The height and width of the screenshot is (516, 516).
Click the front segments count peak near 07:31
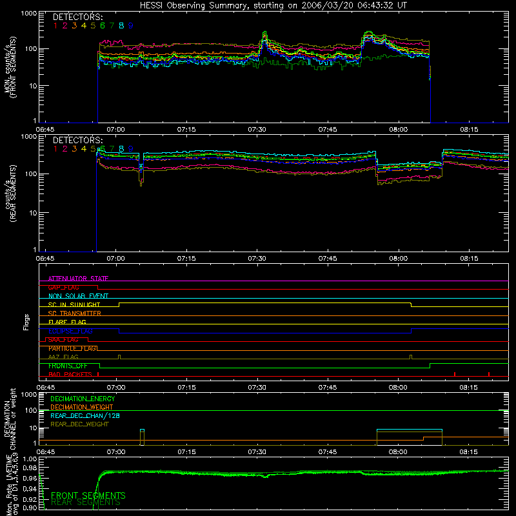pos(264,34)
